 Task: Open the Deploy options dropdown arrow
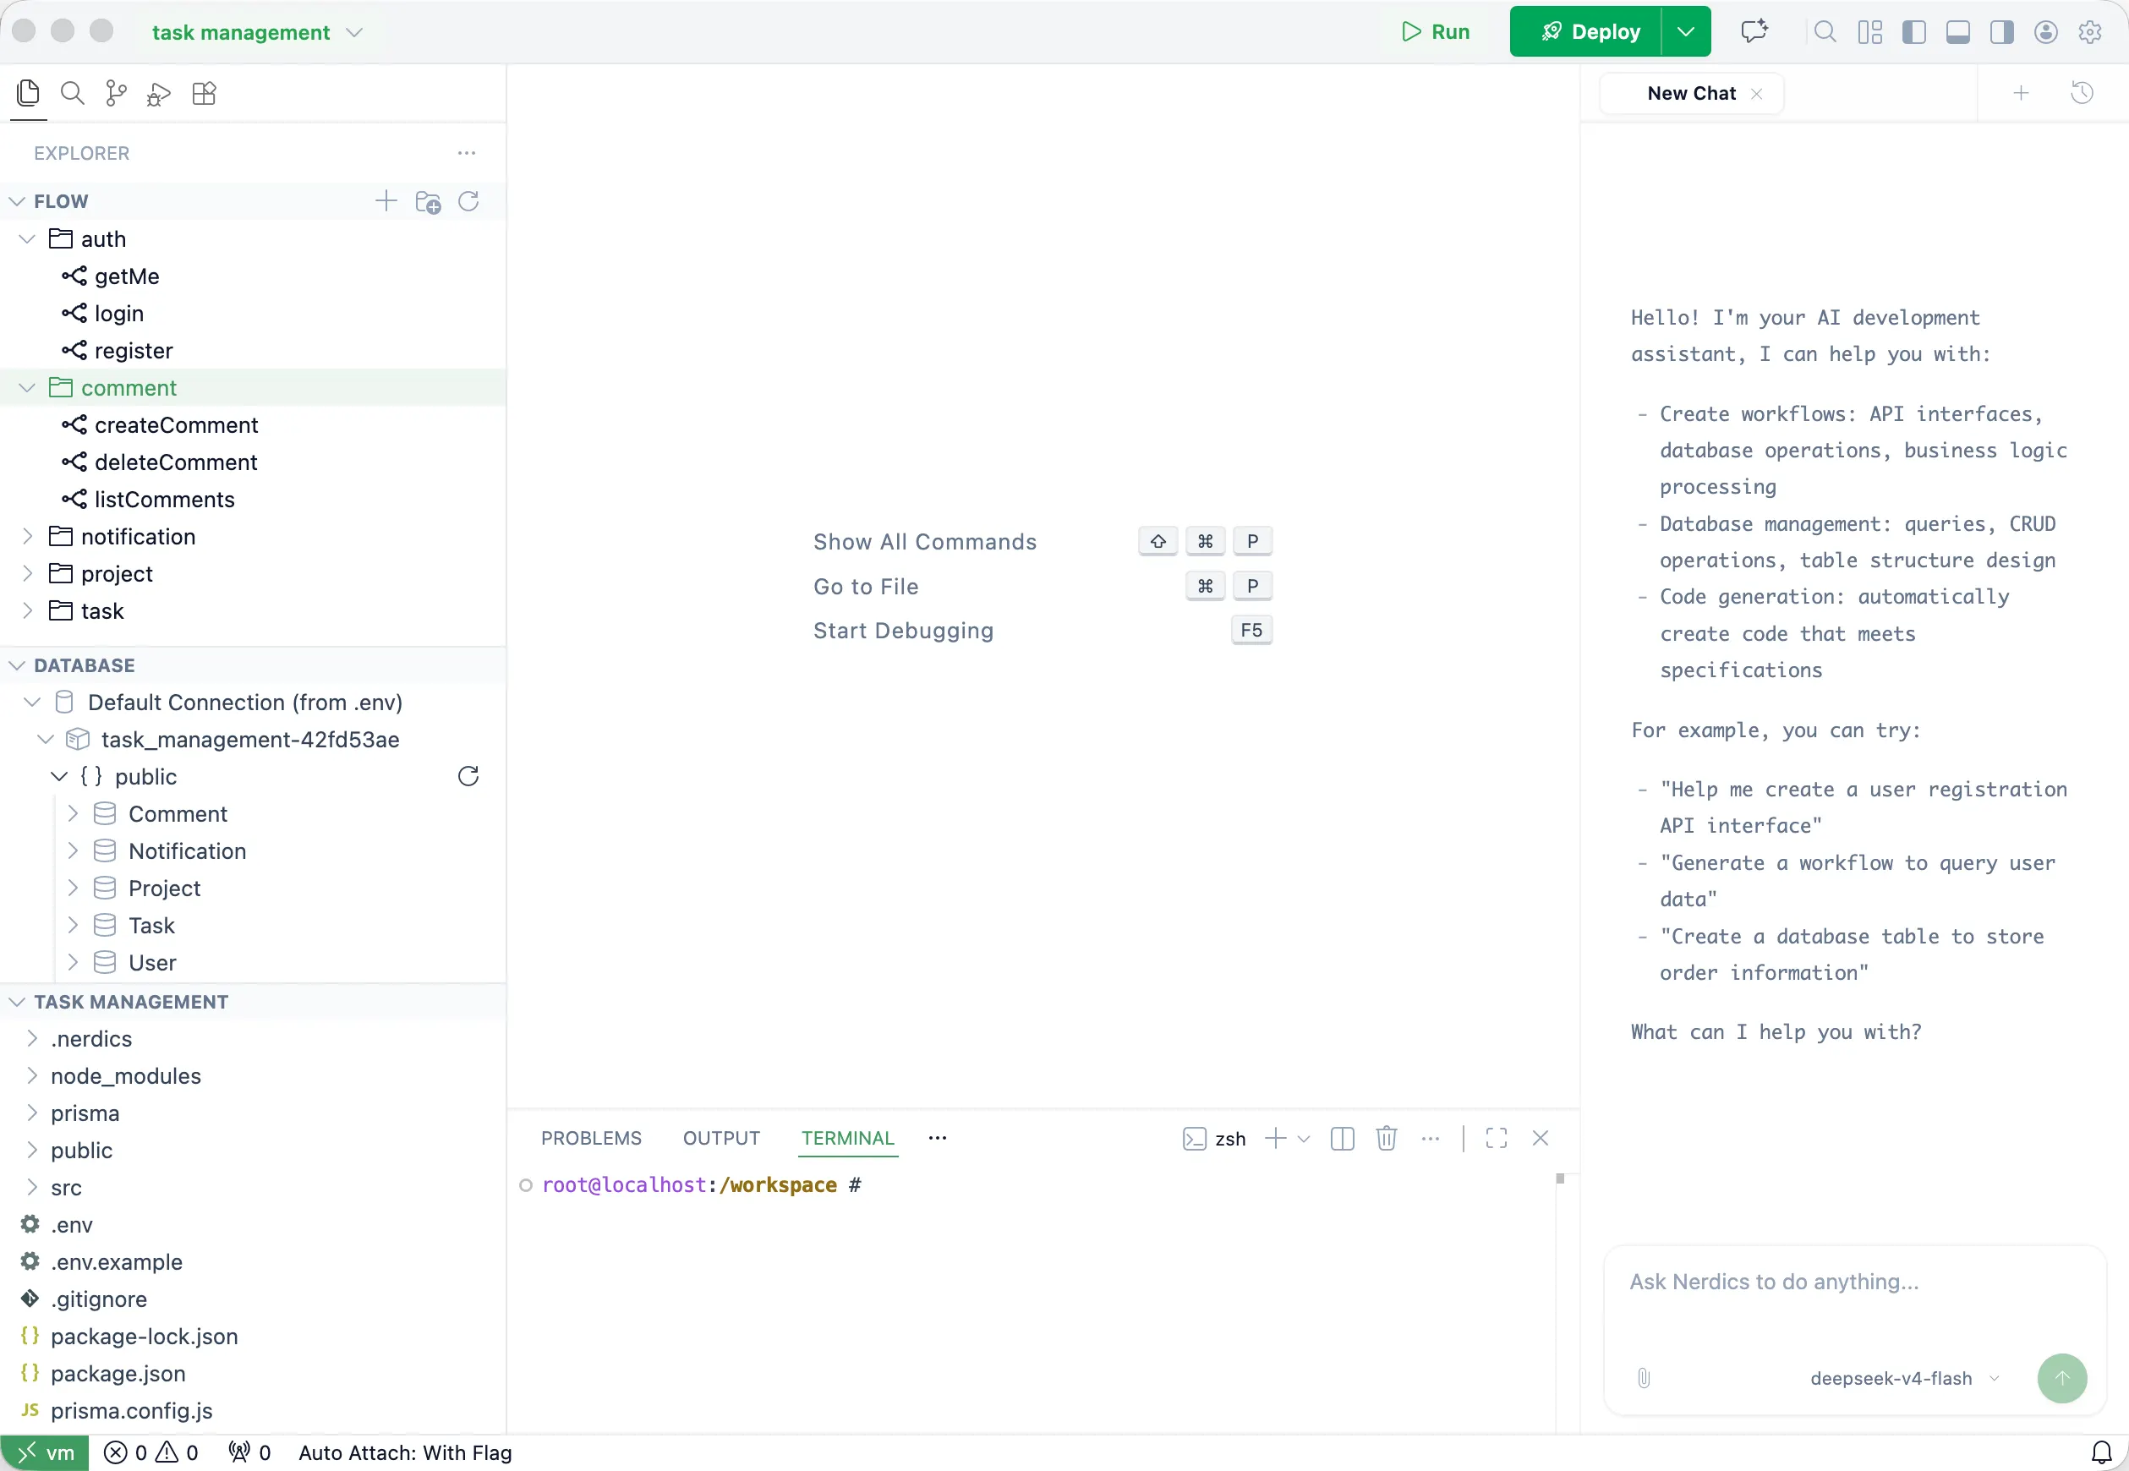pos(1686,31)
